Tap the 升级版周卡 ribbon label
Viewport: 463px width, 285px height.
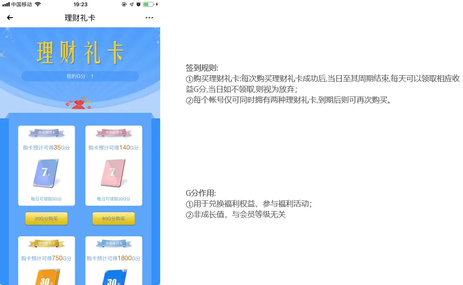114,133
